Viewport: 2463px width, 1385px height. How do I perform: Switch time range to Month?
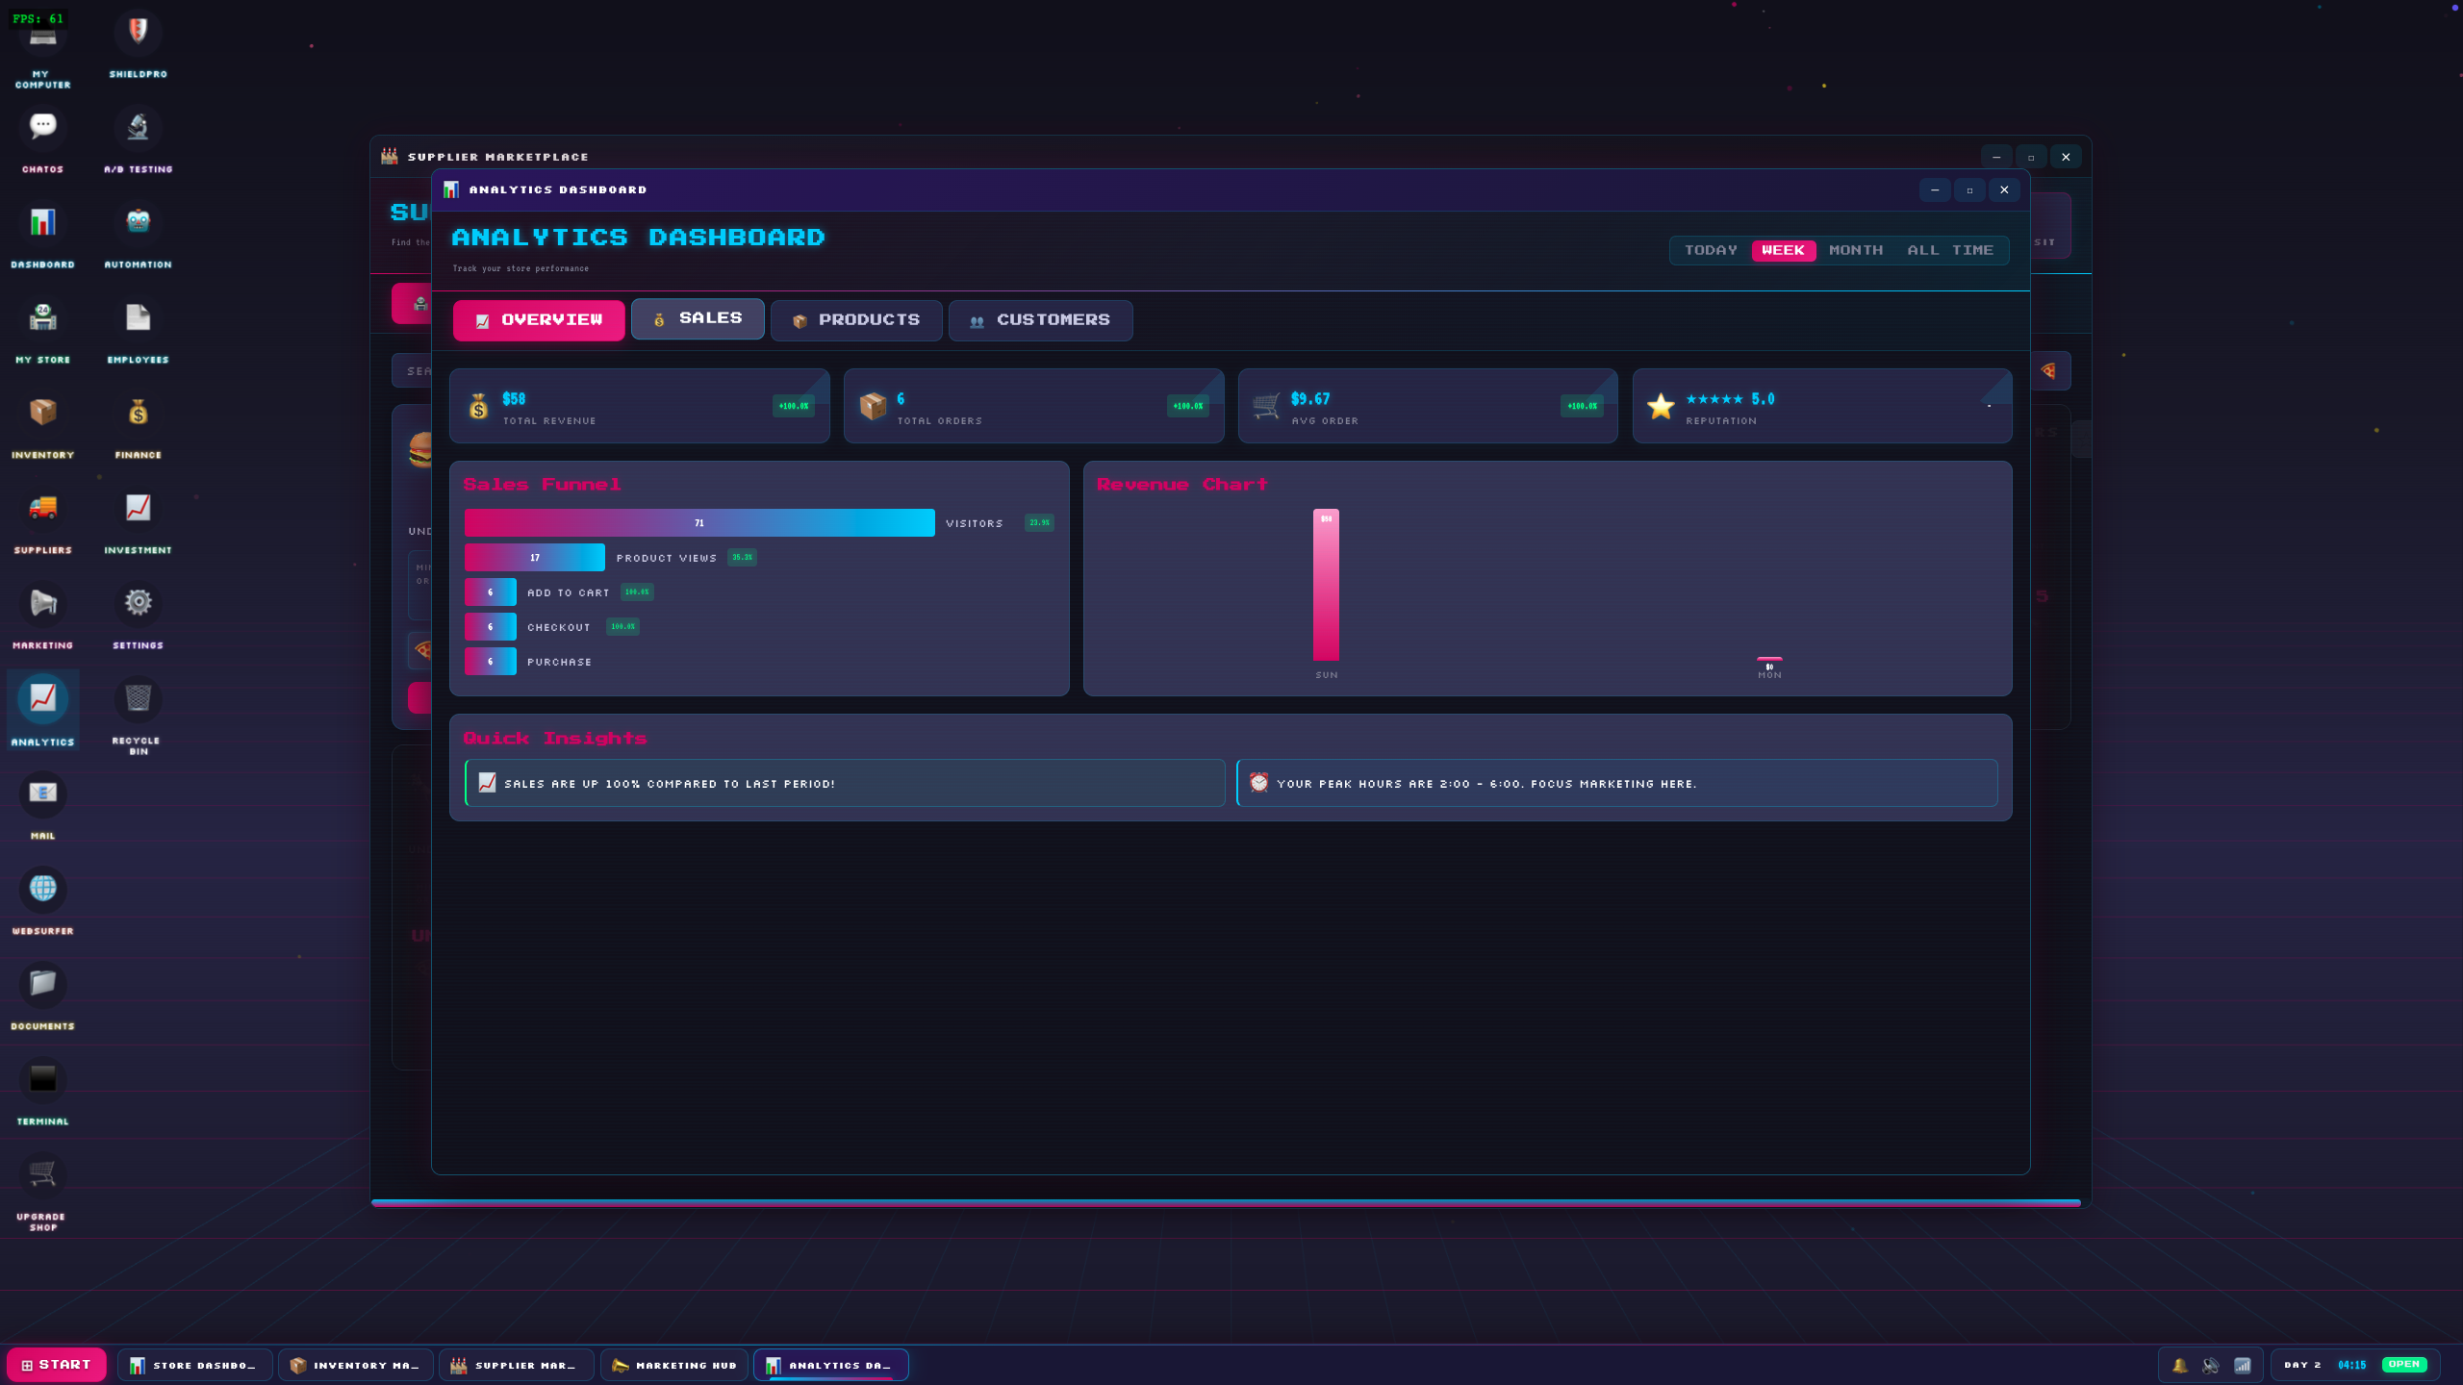1855,250
